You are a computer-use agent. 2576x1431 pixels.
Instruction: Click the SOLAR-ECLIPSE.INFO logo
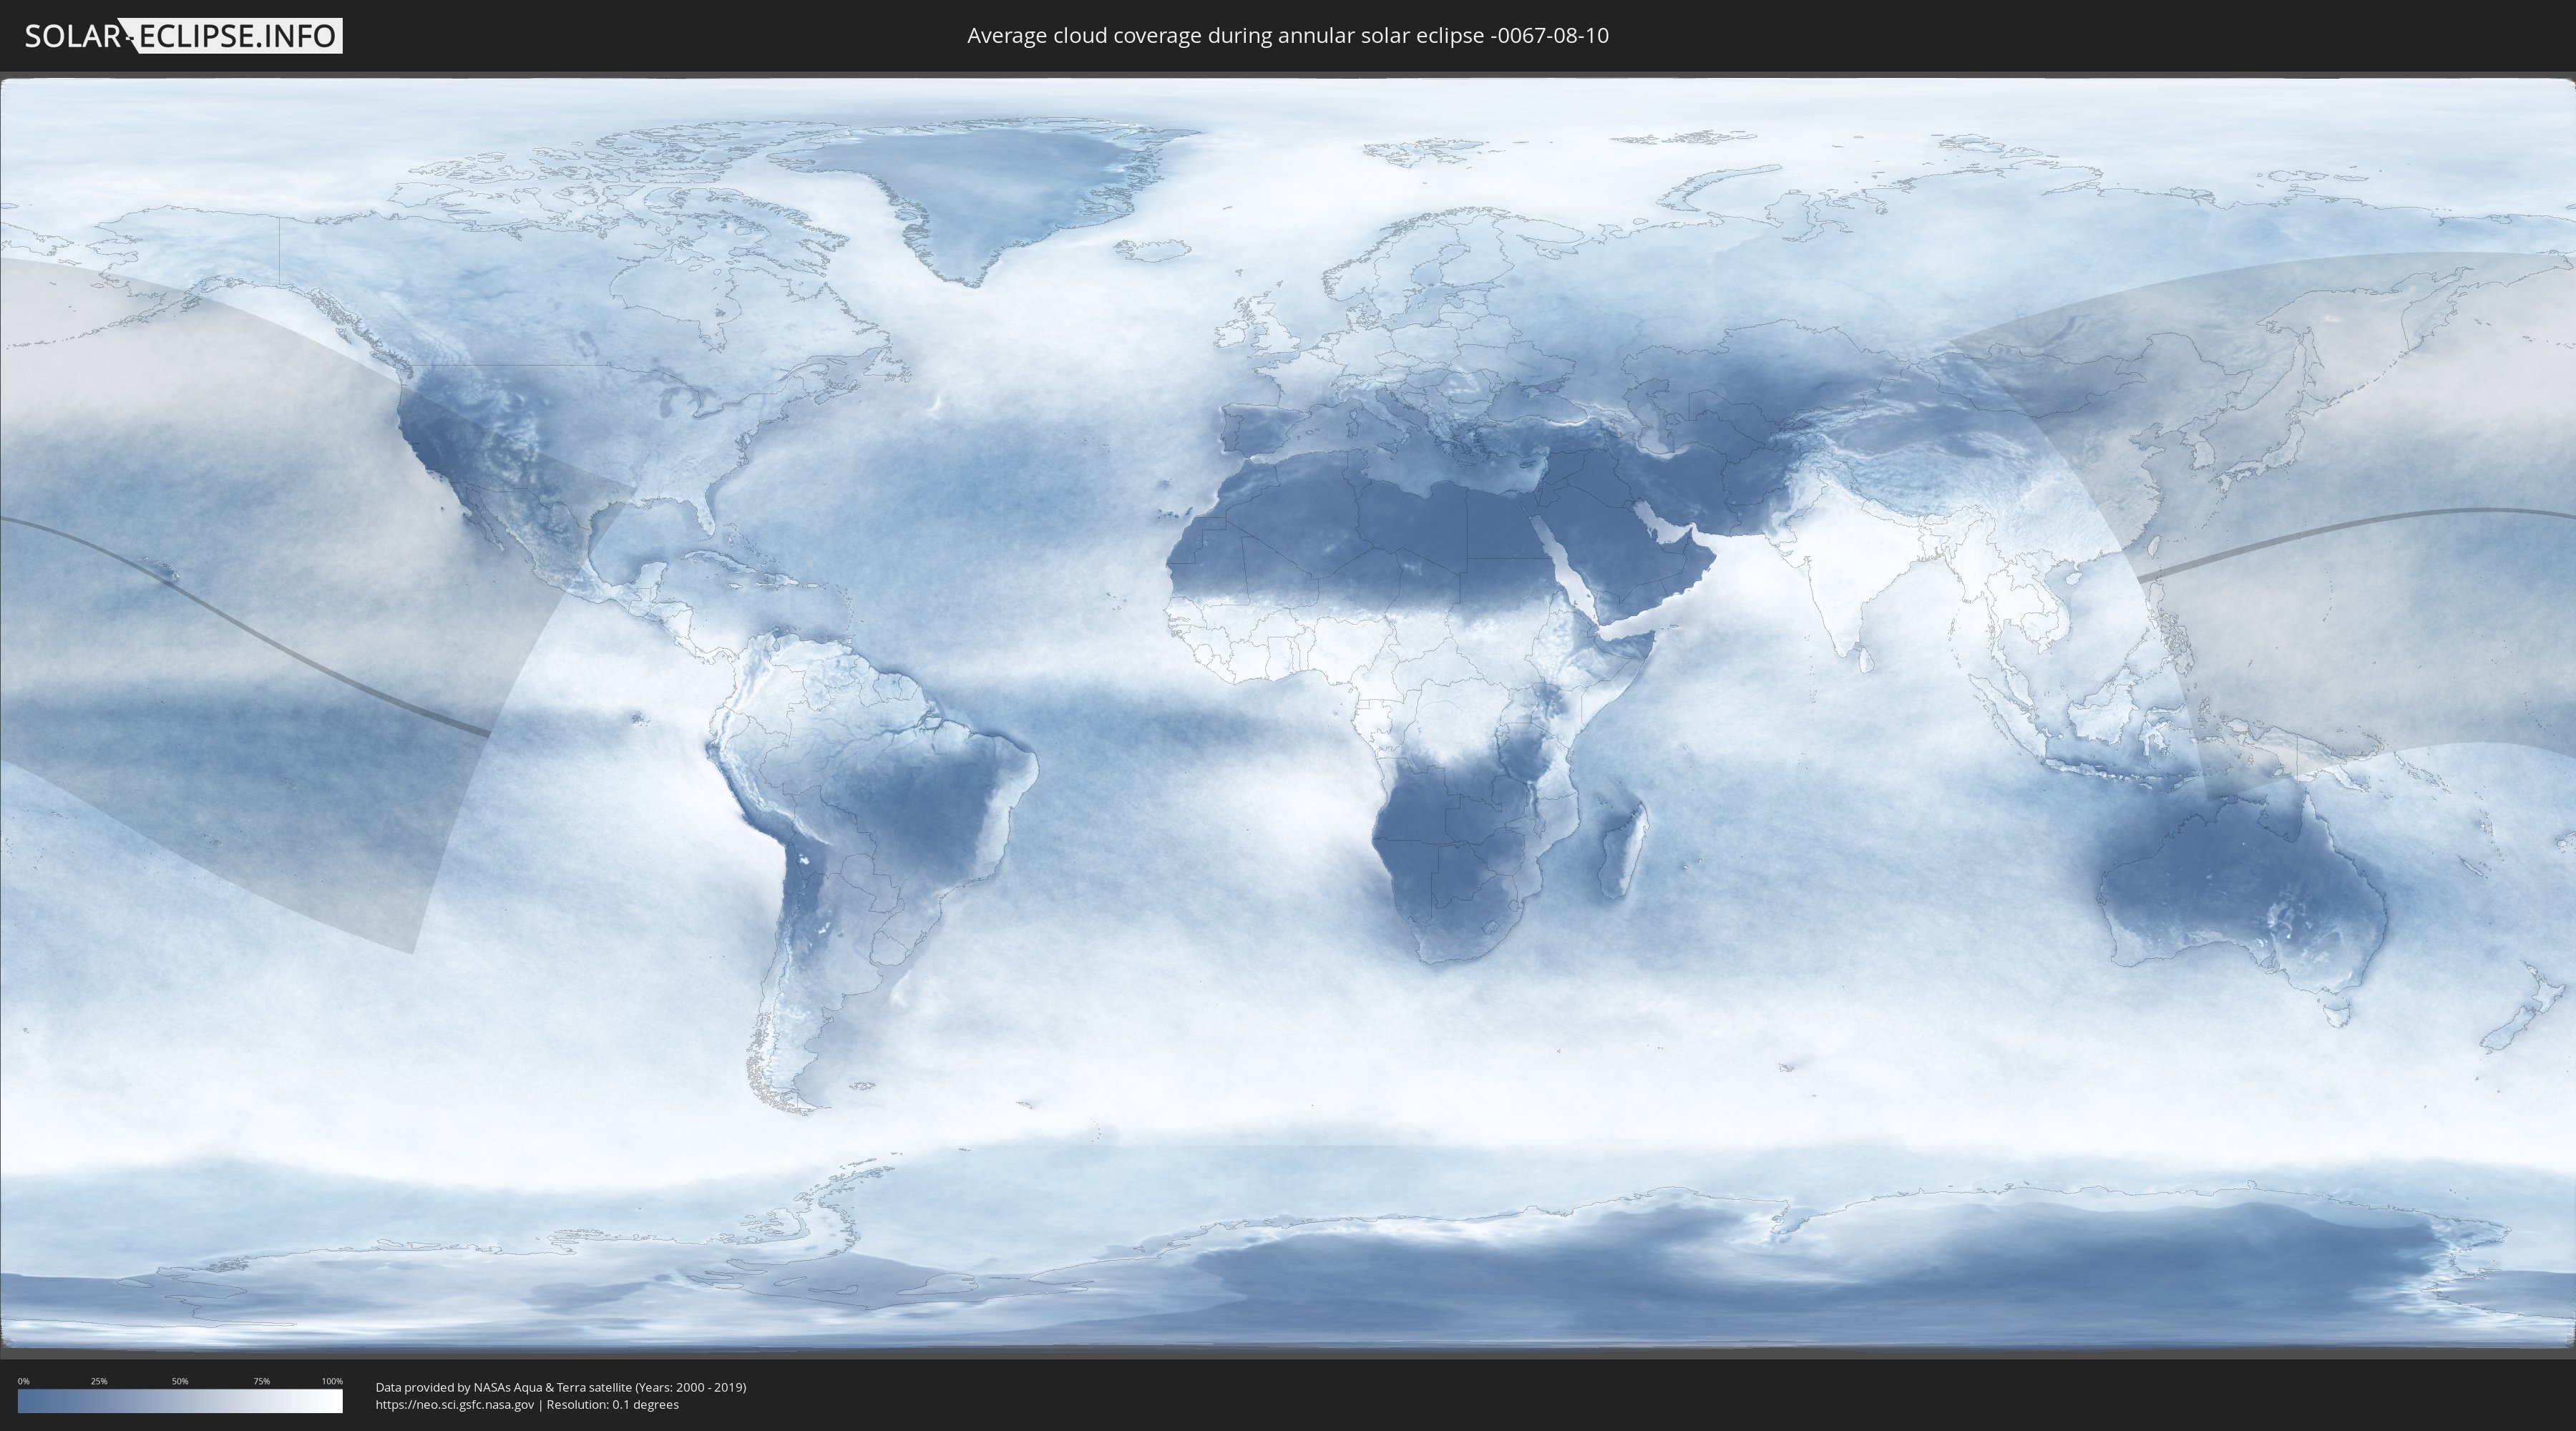[183, 36]
